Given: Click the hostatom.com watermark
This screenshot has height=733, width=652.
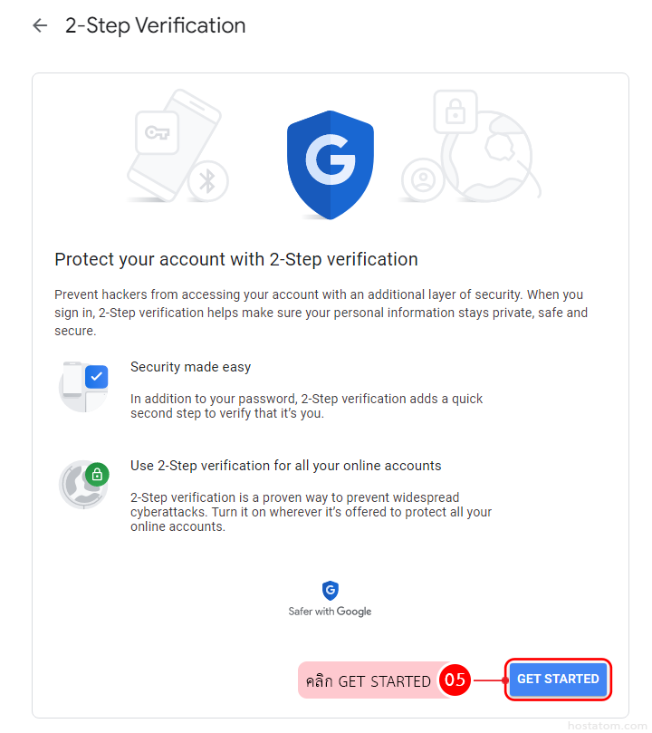Looking at the screenshot, I should click(606, 725).
